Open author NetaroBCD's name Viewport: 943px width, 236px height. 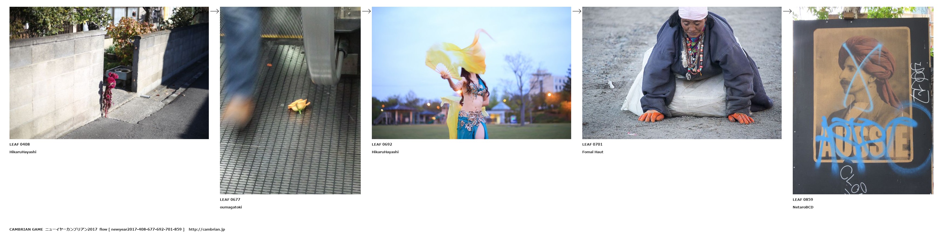(x=803, y=207)
